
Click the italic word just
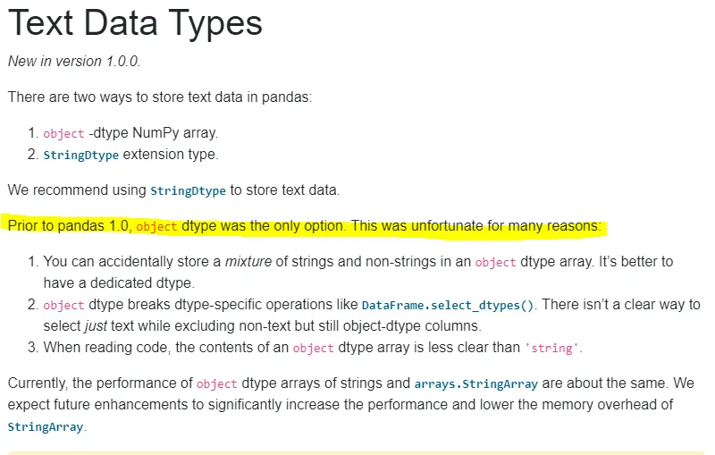96,326
